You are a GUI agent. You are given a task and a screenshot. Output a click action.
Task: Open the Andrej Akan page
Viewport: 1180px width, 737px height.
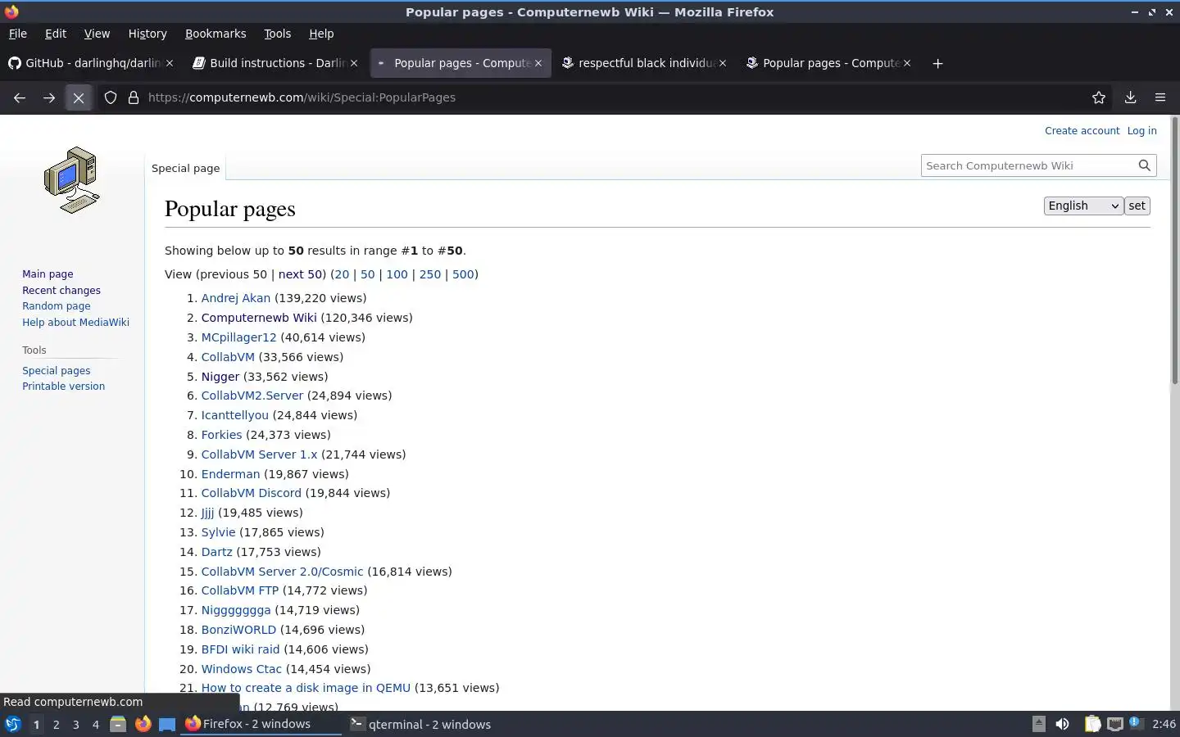tap(236, 298)
